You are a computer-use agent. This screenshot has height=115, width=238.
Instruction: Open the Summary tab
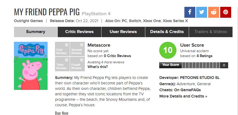pos(36,32)
